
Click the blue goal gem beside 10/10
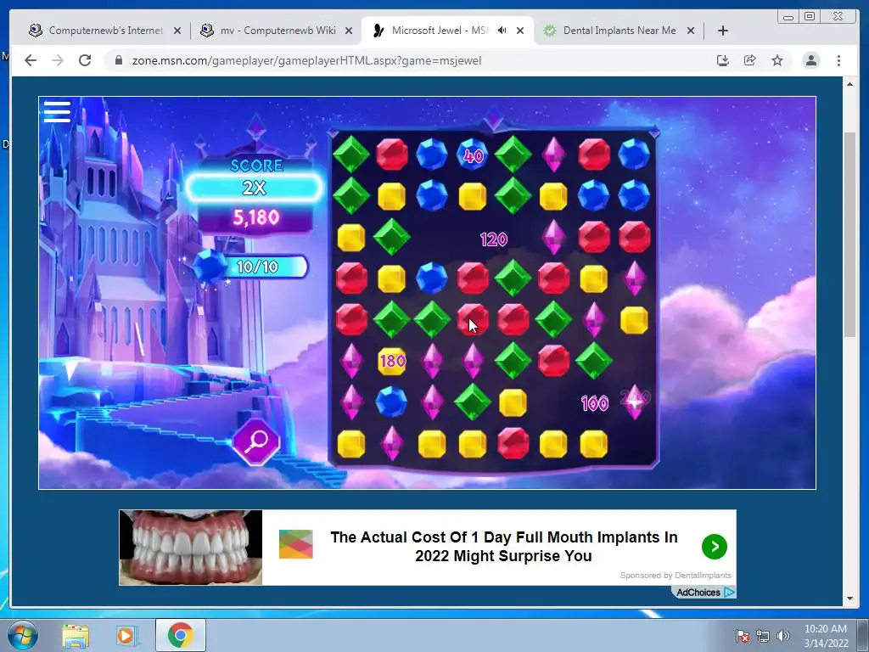coord(210,267)
